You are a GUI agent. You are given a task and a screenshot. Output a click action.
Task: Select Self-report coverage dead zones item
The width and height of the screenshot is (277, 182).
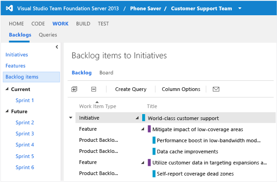(x=195, y=174)
